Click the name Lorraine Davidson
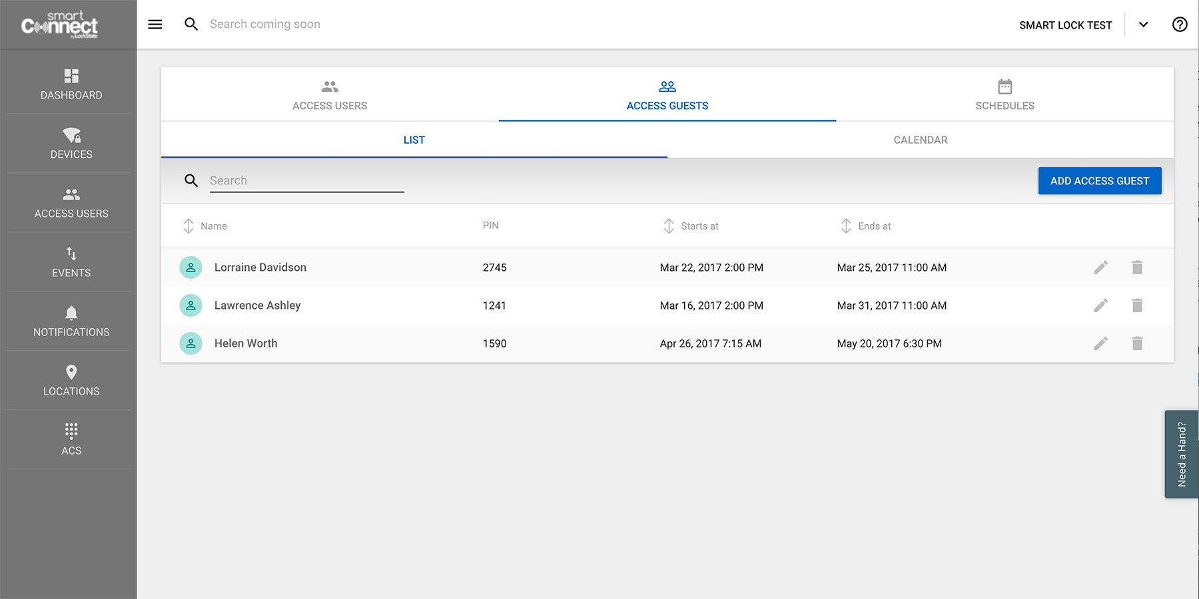The image size is (1199, 599). pyautogui.click(x=260, y=268)
